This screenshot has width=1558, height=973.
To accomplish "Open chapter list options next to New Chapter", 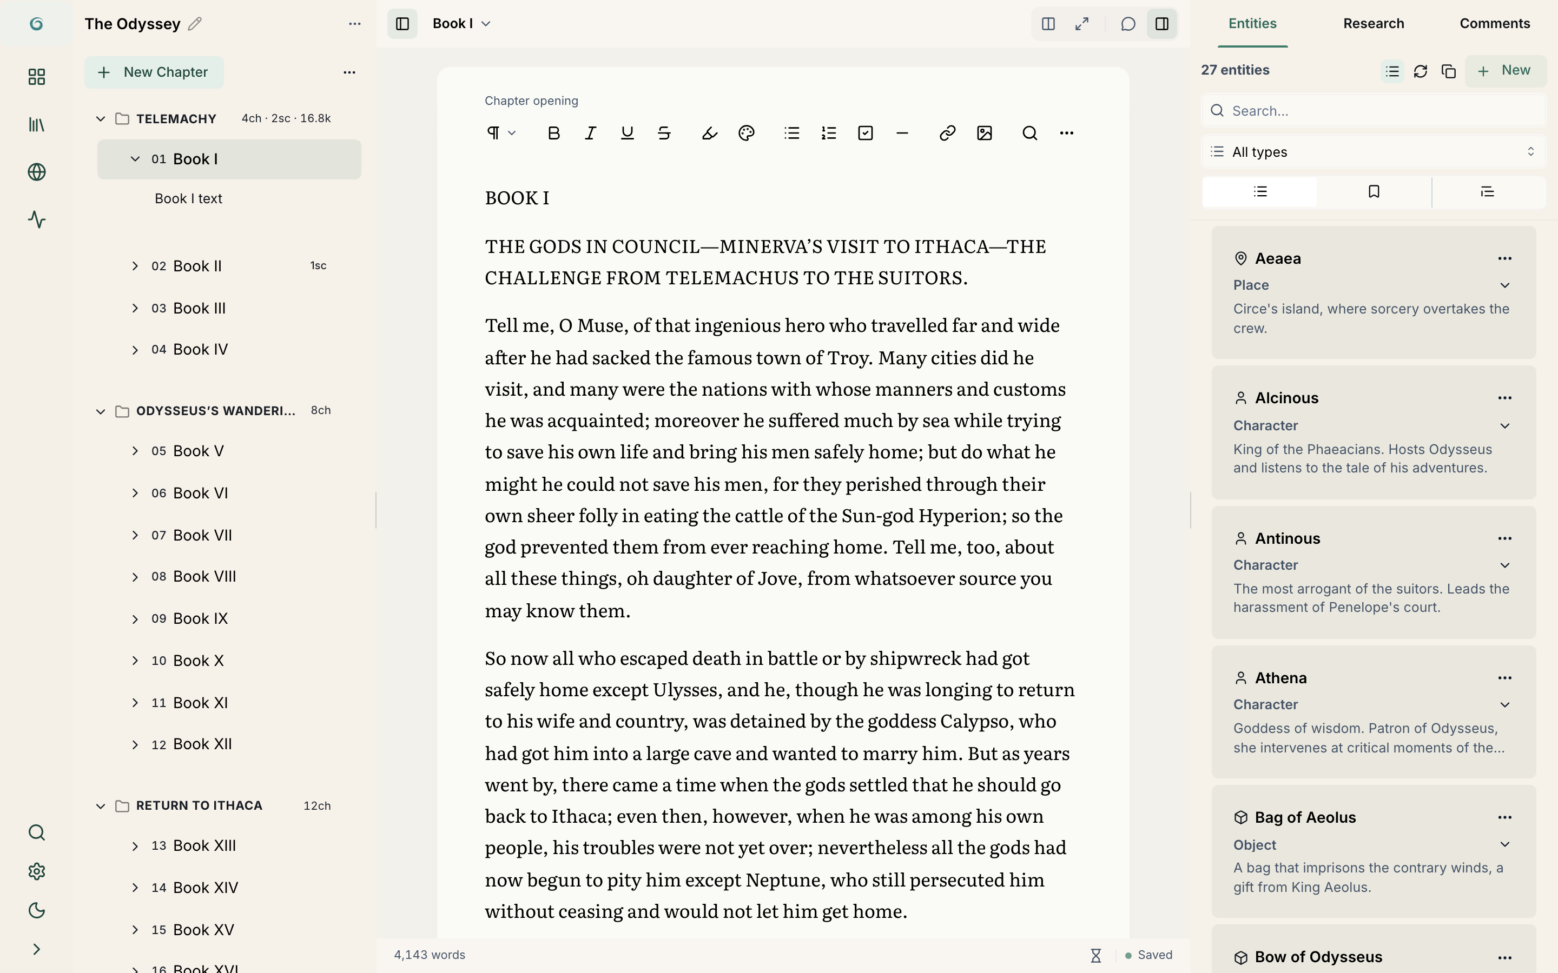I will (x=349, y=72).
